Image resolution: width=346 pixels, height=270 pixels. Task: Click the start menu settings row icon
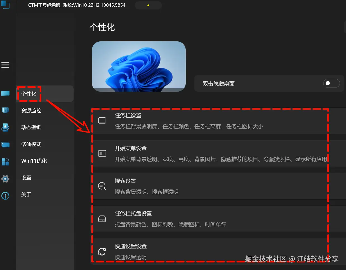click(102, 153)
